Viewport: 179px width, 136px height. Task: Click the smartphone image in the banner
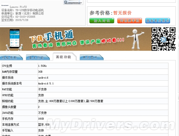[x=15, y=39]
